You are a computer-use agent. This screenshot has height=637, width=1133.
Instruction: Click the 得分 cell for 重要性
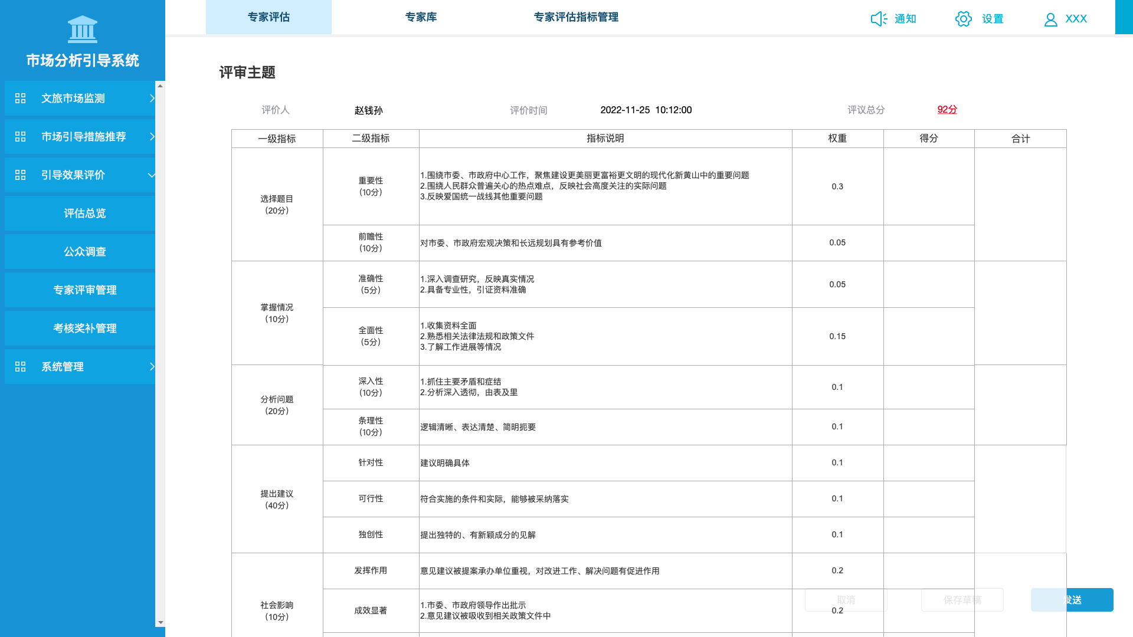[x=928, y=186]
